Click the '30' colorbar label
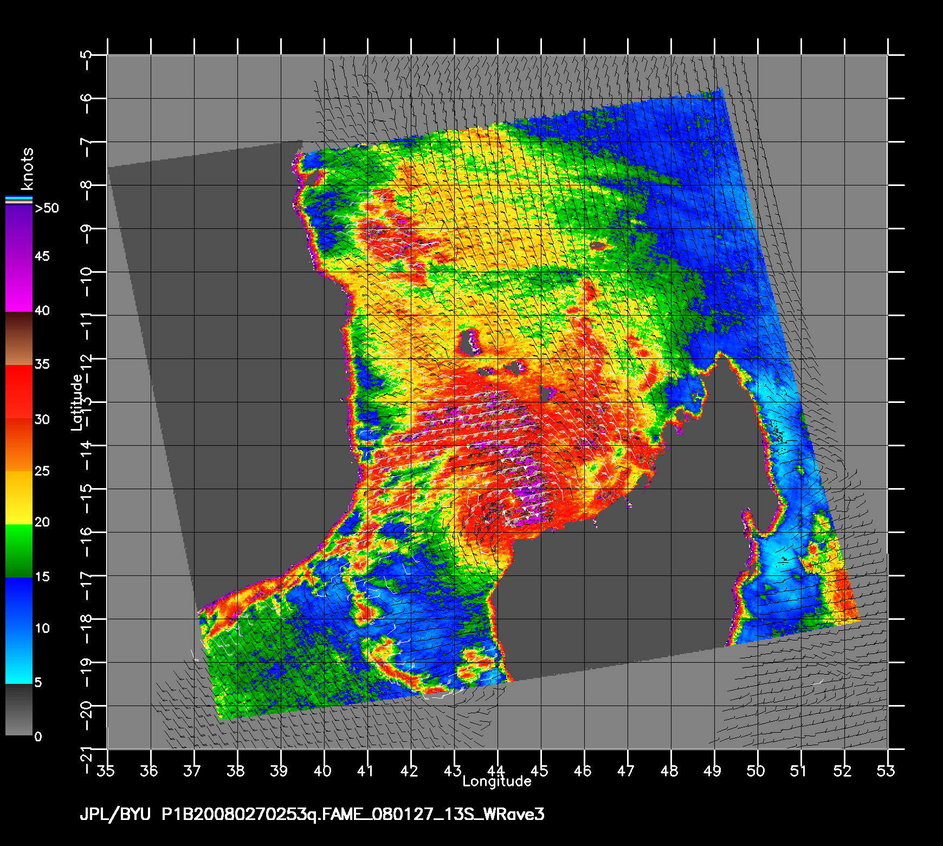 coord(42,420)
